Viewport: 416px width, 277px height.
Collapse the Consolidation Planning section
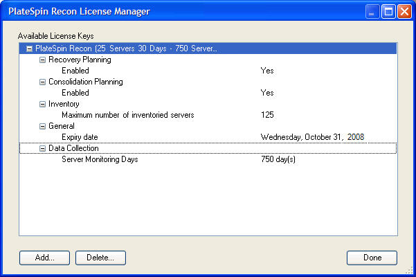[x=42, y=82]
